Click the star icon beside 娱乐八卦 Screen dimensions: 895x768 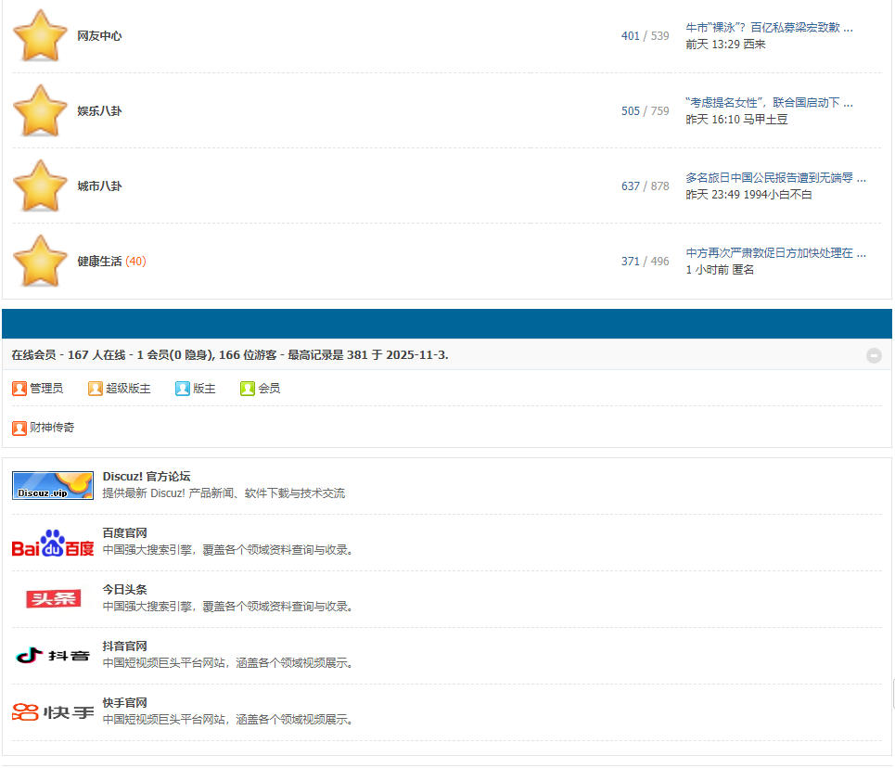pos(40,110)
